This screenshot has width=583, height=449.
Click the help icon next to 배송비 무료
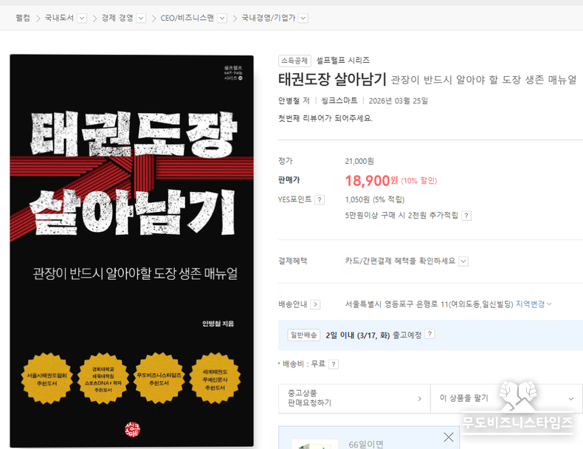(334, 364)
